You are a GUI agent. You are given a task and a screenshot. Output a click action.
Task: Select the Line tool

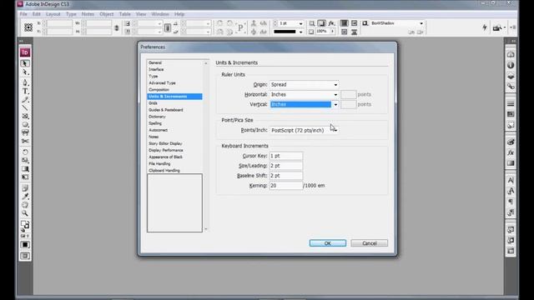(25, 107)
